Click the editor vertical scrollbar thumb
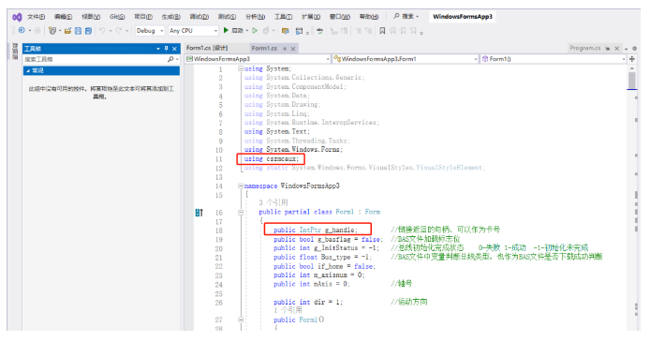650x342 pixels. coord(632,80)
